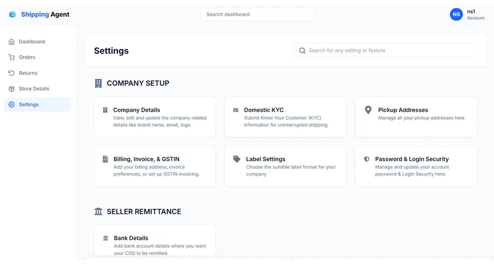Click 'Add your billing address' description text
This screenshot has height=278, width=494.
coord(157,171)
